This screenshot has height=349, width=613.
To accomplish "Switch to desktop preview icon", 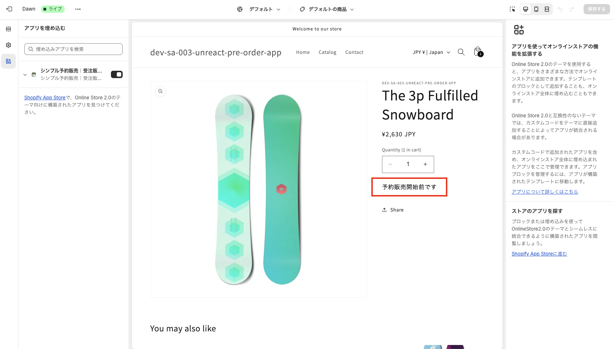I will pos(525,9).
